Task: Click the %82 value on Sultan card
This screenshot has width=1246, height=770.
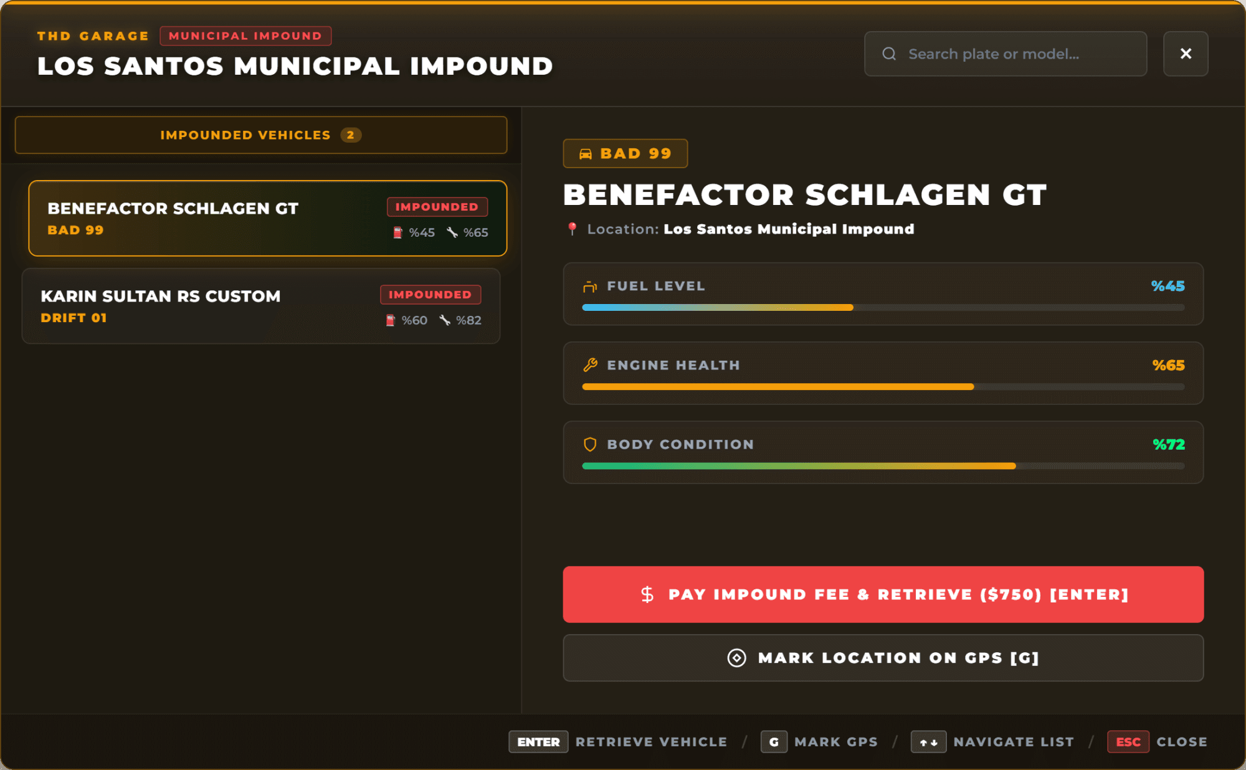Action: tap(468, 320)
